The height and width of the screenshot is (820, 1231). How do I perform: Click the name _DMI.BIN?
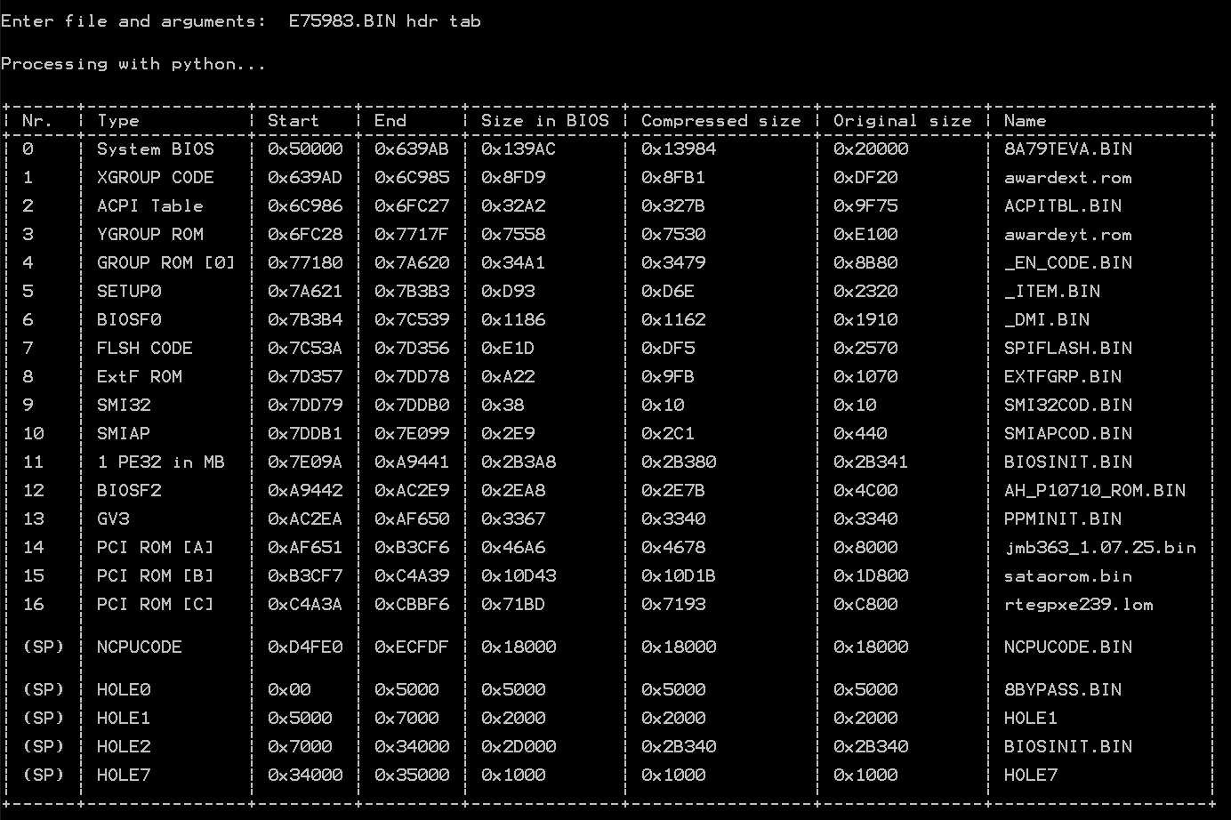1047,320
